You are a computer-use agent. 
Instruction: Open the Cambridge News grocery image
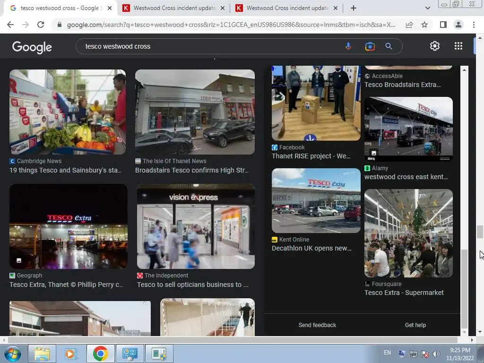tap(68, 112)
